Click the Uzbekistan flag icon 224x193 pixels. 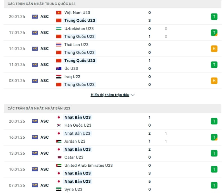[59, 29]
